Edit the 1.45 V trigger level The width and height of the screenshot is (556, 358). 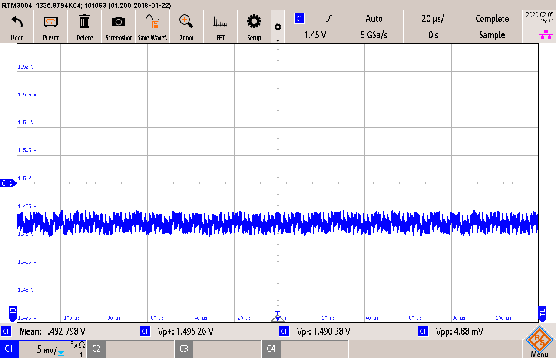314,35
